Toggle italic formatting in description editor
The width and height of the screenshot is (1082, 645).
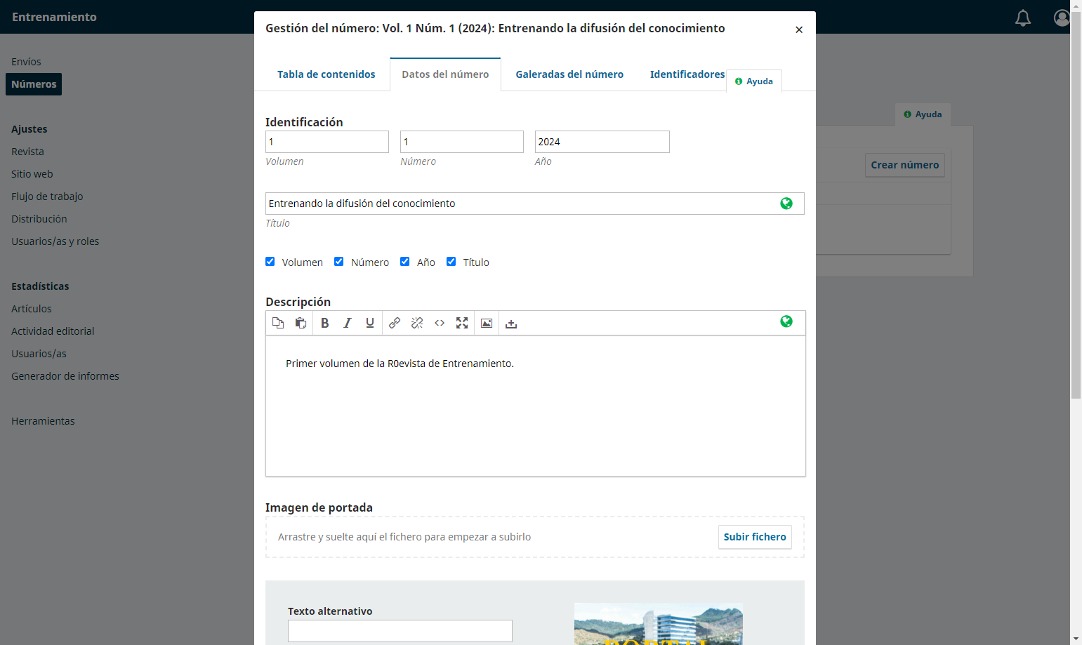347,323
